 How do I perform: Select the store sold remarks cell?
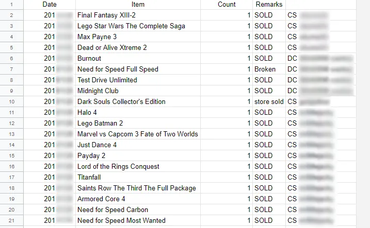269,102
